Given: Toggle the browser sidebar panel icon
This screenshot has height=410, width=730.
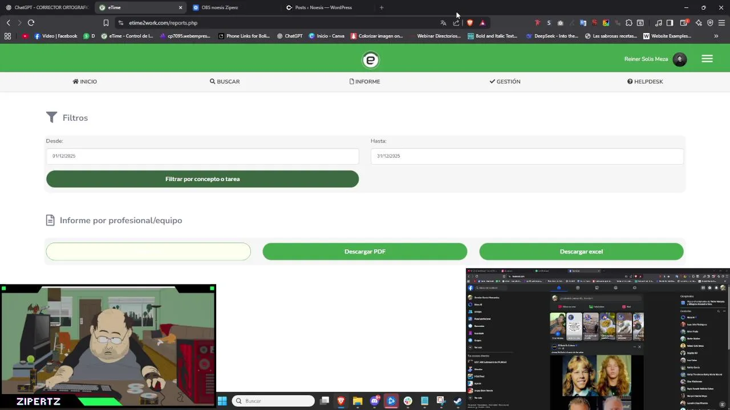Looking at the screenshot, I should (x=670, y=23).
